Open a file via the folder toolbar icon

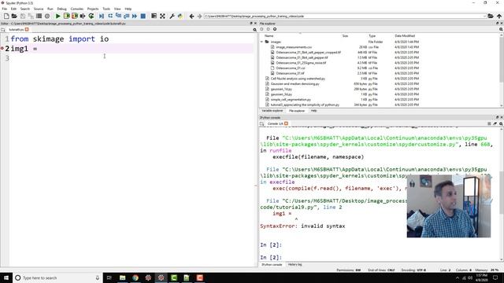[14, 16]
